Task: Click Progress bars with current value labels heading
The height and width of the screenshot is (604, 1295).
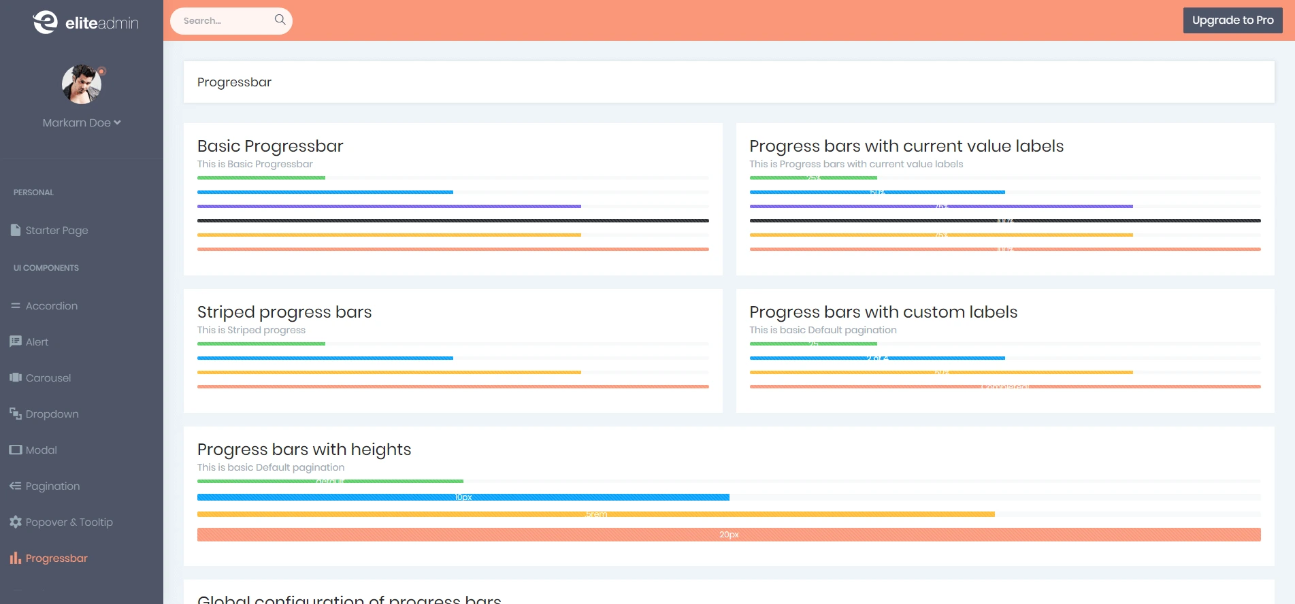Action: (x=906, y=146)
